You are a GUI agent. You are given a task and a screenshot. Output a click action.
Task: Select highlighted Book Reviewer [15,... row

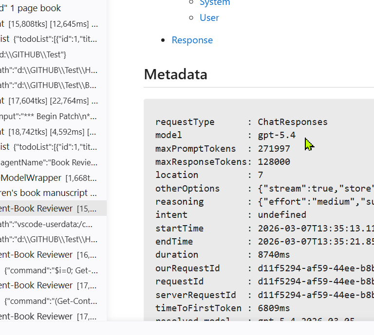click(x=53, y=208)
